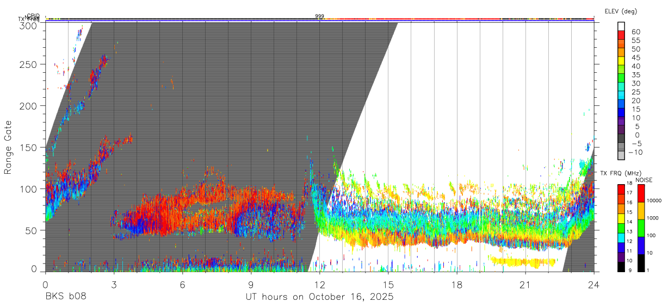The width and height of the screenshot is (668, 308).
Task: Click the "999" CPID value at top
Action: (319, 16)
